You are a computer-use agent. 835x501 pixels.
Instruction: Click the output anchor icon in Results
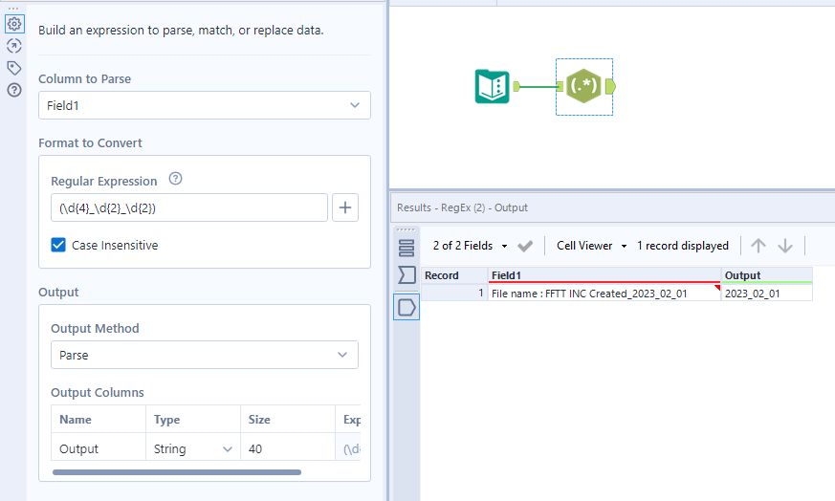(407, 307)
